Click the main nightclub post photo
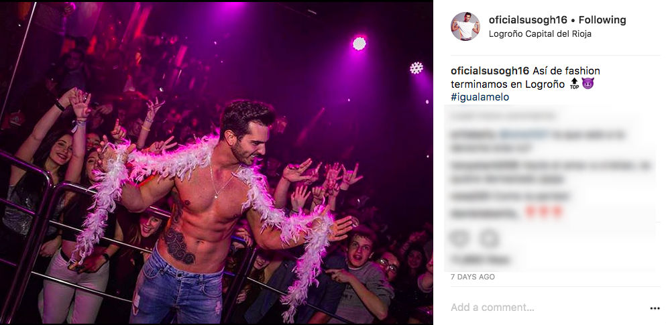This screenshot has width=666, height=325. pos(217,164)
